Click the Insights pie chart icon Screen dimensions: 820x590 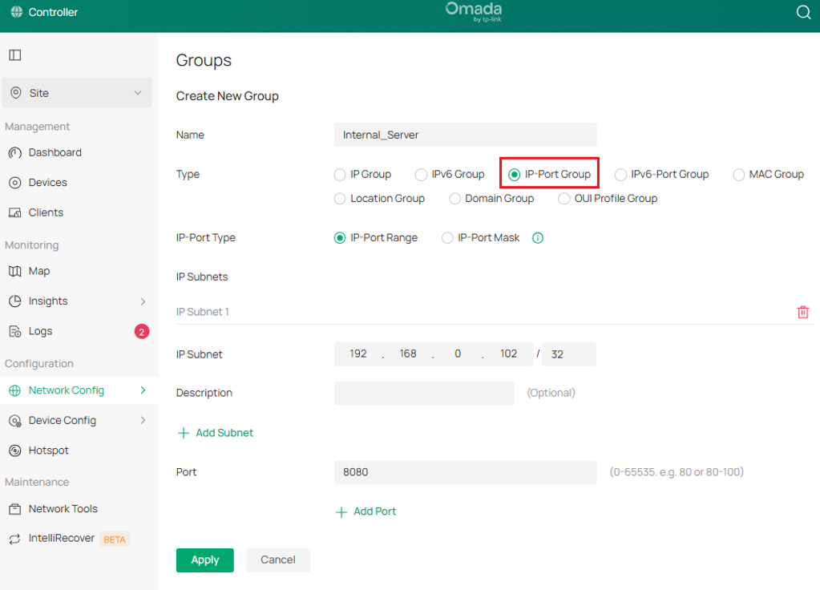15,301
